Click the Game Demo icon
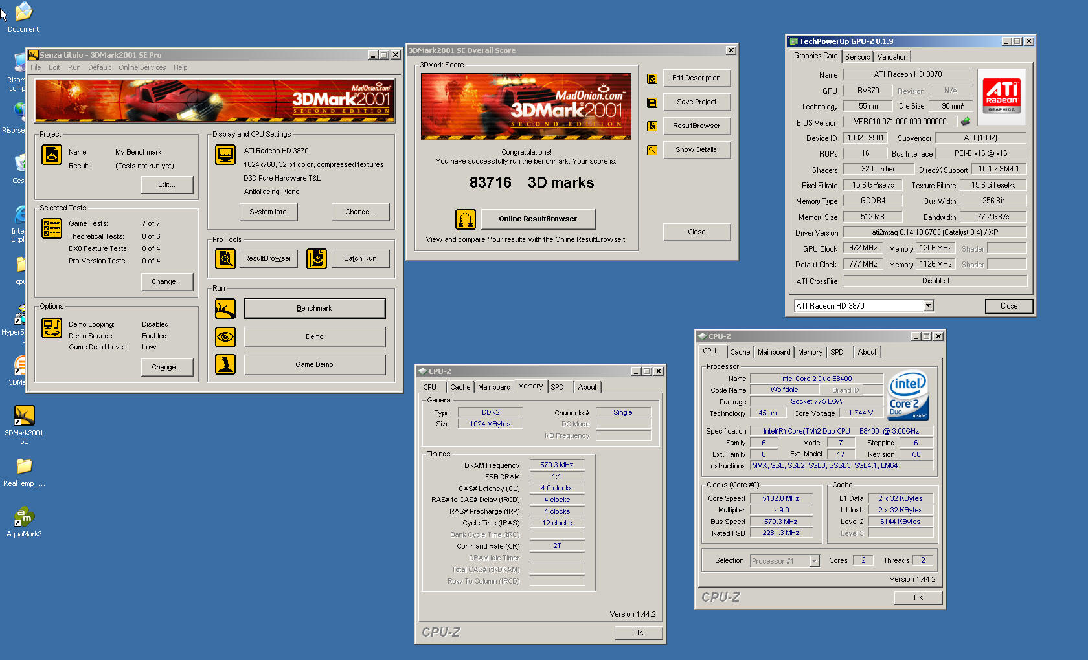Image resolution: width=1088 pixels, height=660 pixels. click(x=225, y=364)
